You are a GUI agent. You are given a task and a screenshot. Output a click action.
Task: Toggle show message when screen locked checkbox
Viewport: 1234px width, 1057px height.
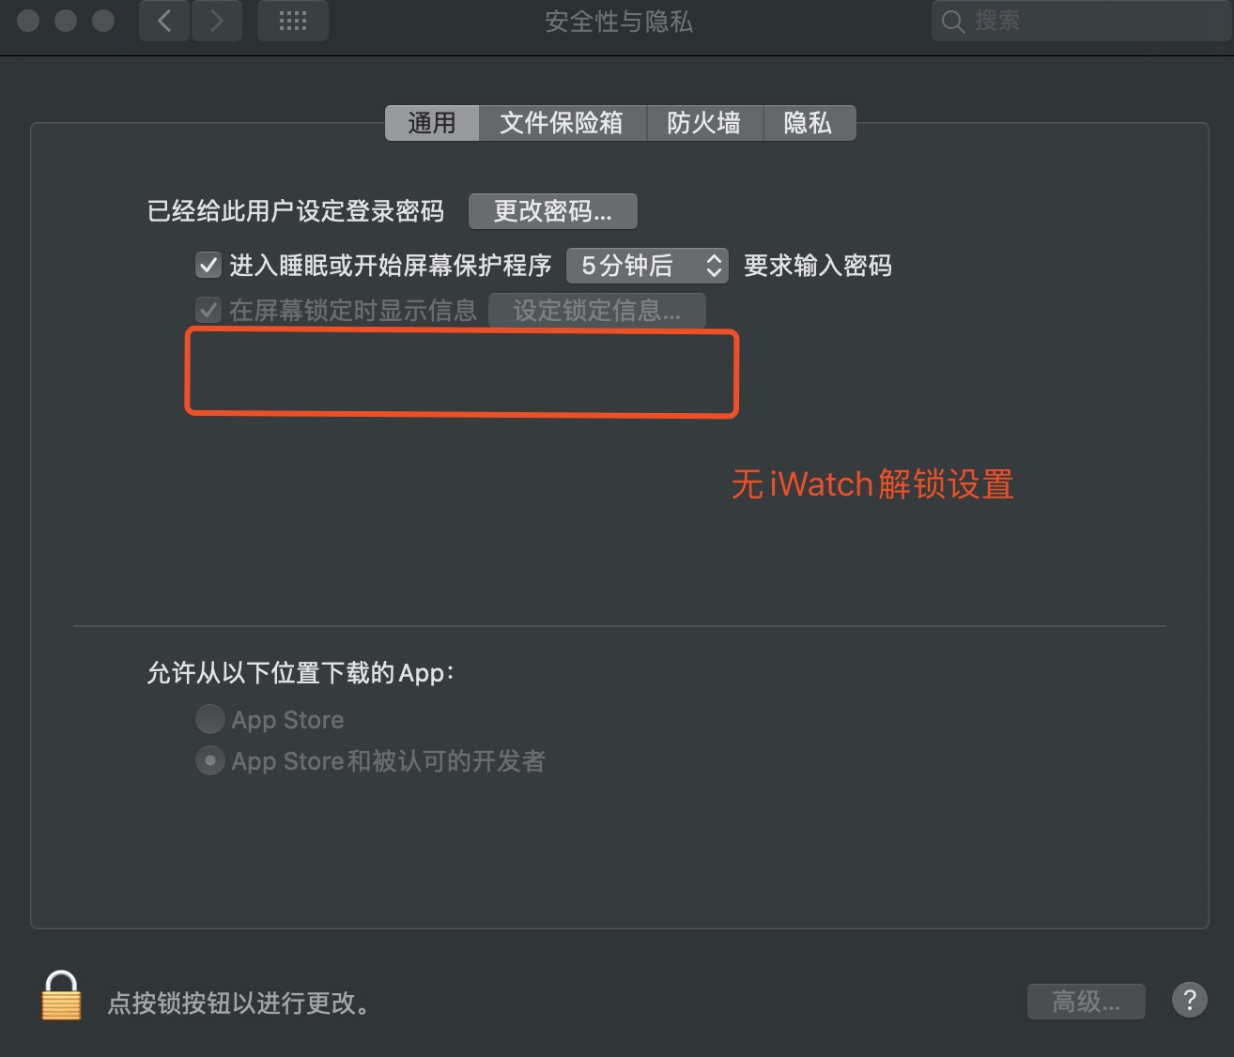[x=208, y=310]
